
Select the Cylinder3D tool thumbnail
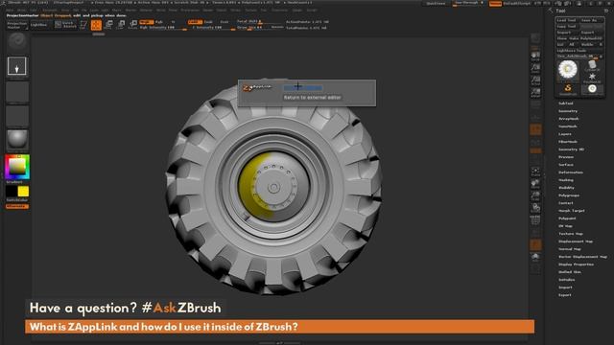592,66
